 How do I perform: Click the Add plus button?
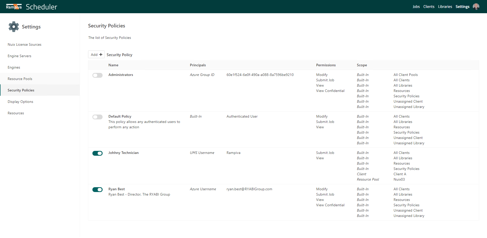[96, 55]
